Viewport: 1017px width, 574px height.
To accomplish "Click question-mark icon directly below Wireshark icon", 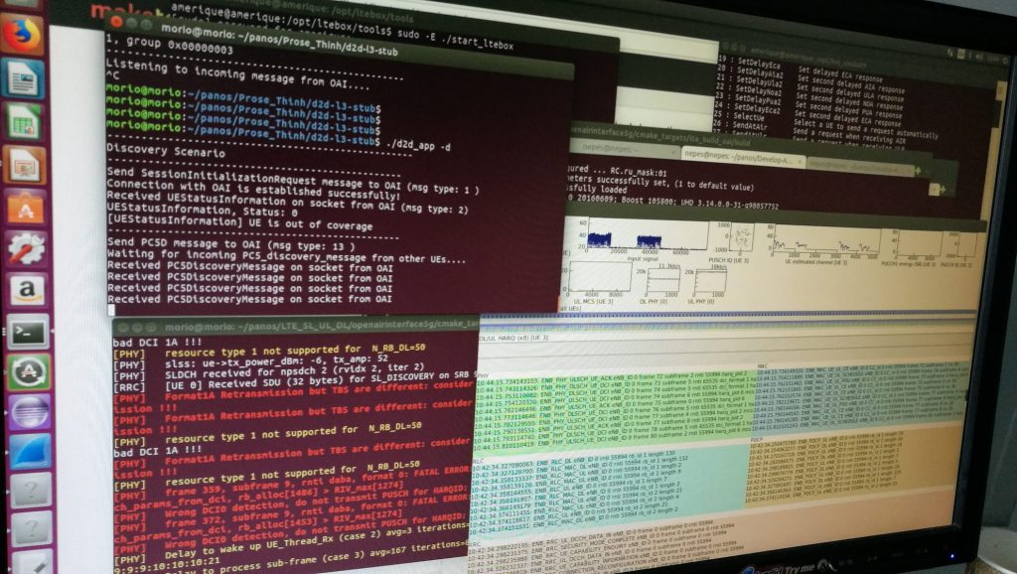I will 31,491.
